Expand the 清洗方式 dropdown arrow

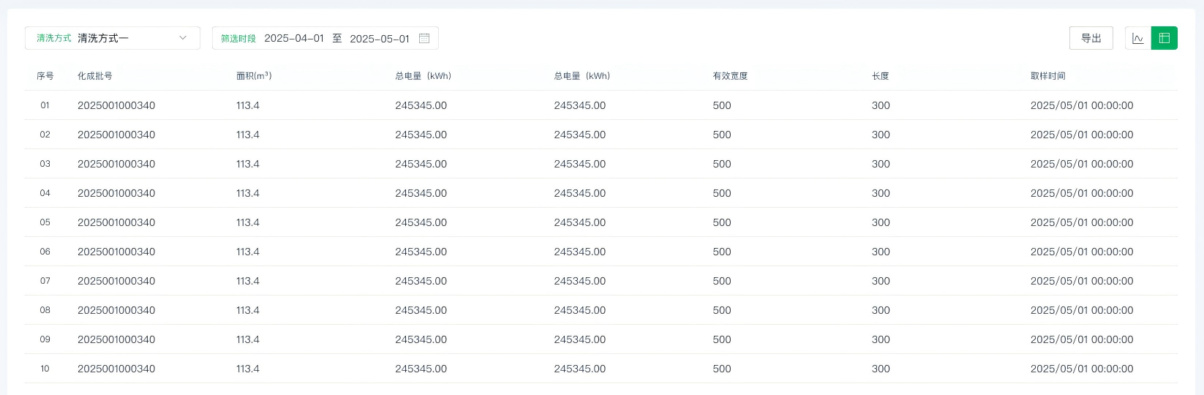point(183,38)
